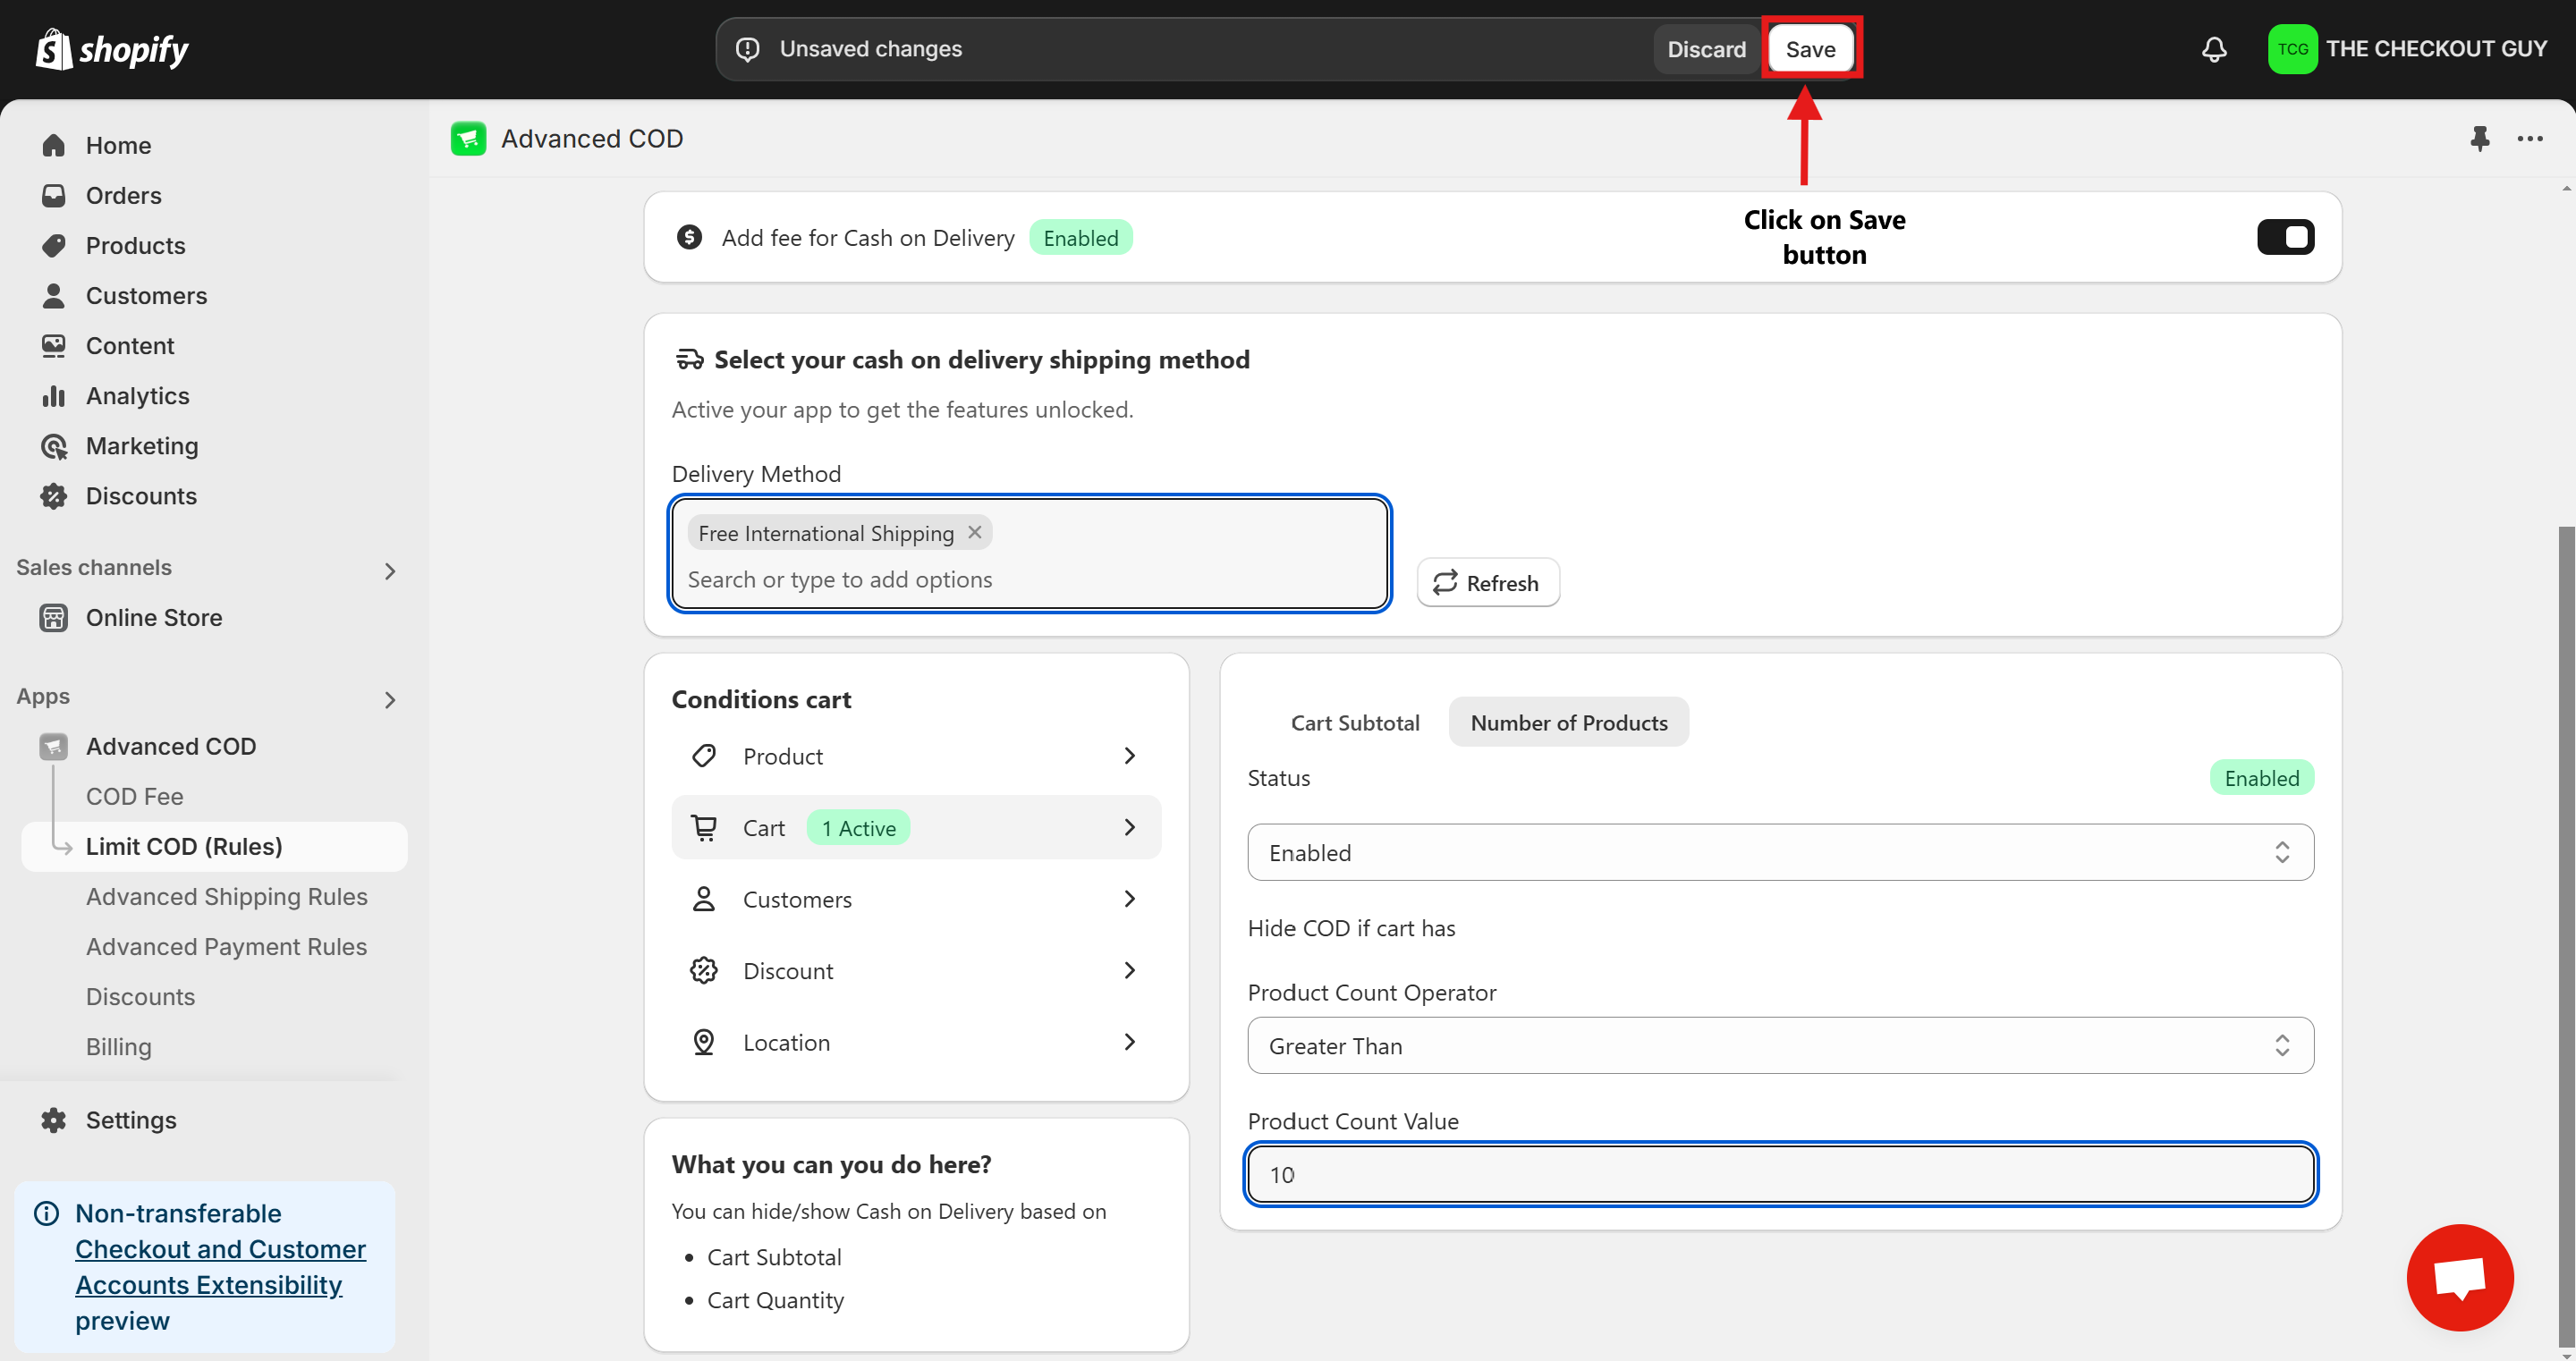2576x1361 pixels.
Task: Open Limit COD (Rules) menu item
Action: click(214, 846)
